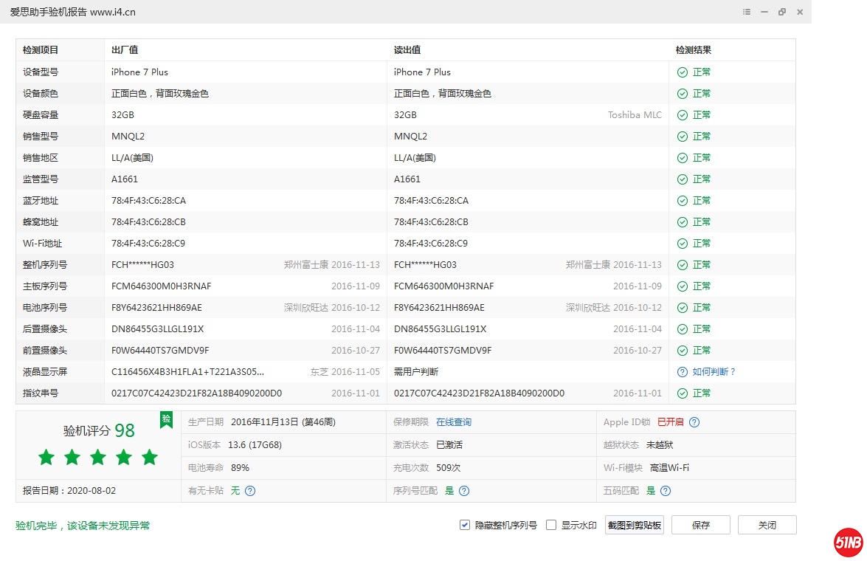Image resolution: width=867 pixels, height=561 pixels.
Task: Click the 保存 button
Action: click(x=701, y=526)
